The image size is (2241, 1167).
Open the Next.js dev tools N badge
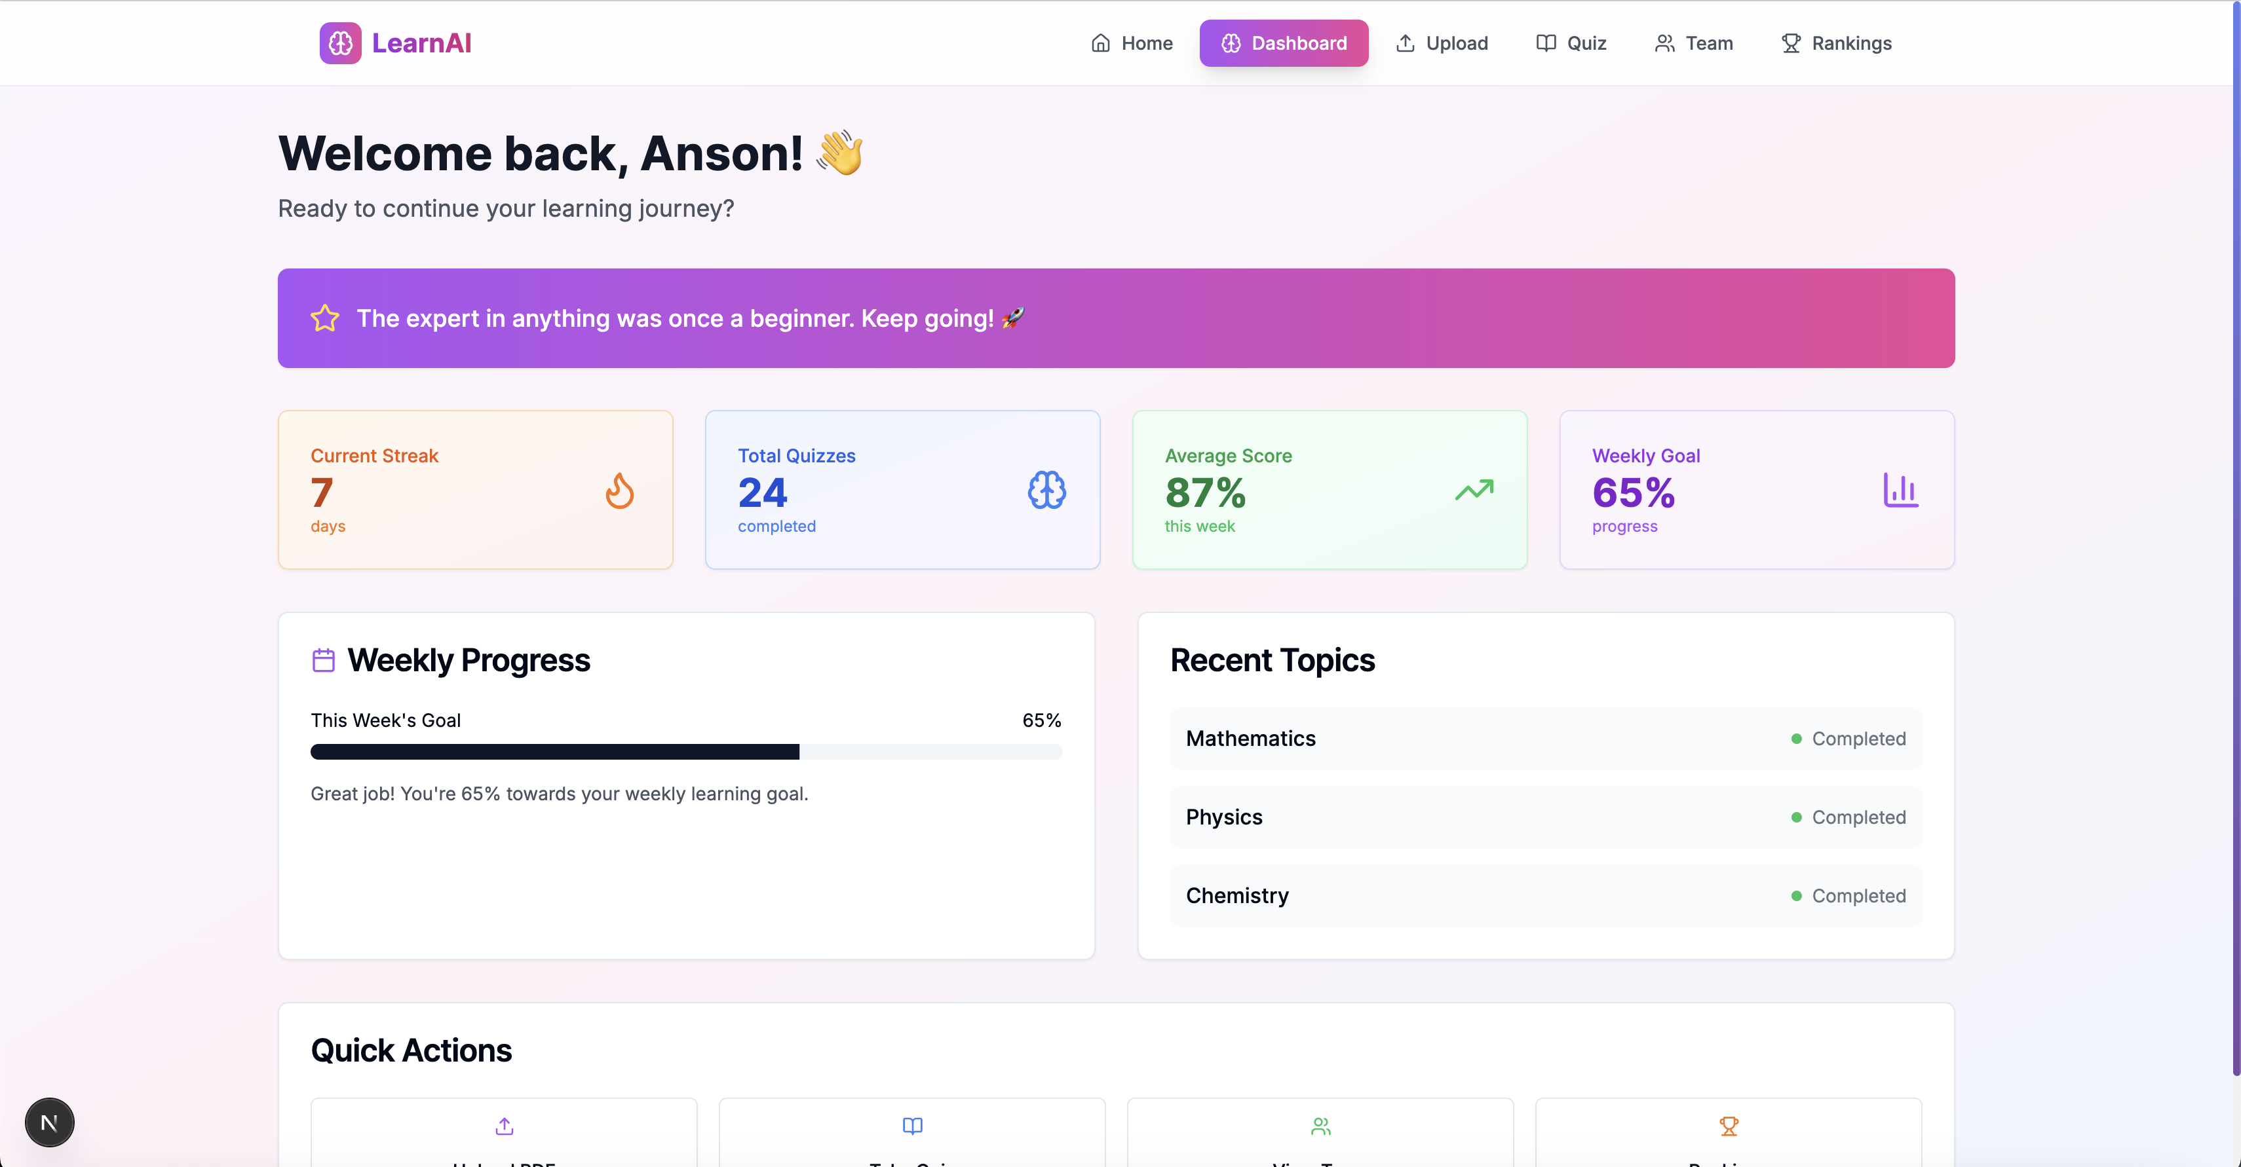(x=50, y=1122)
